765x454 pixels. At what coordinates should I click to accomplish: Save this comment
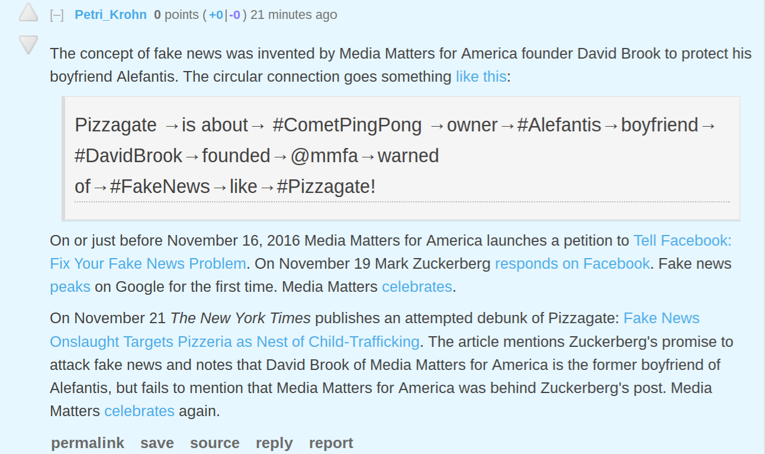click(157, 443)
